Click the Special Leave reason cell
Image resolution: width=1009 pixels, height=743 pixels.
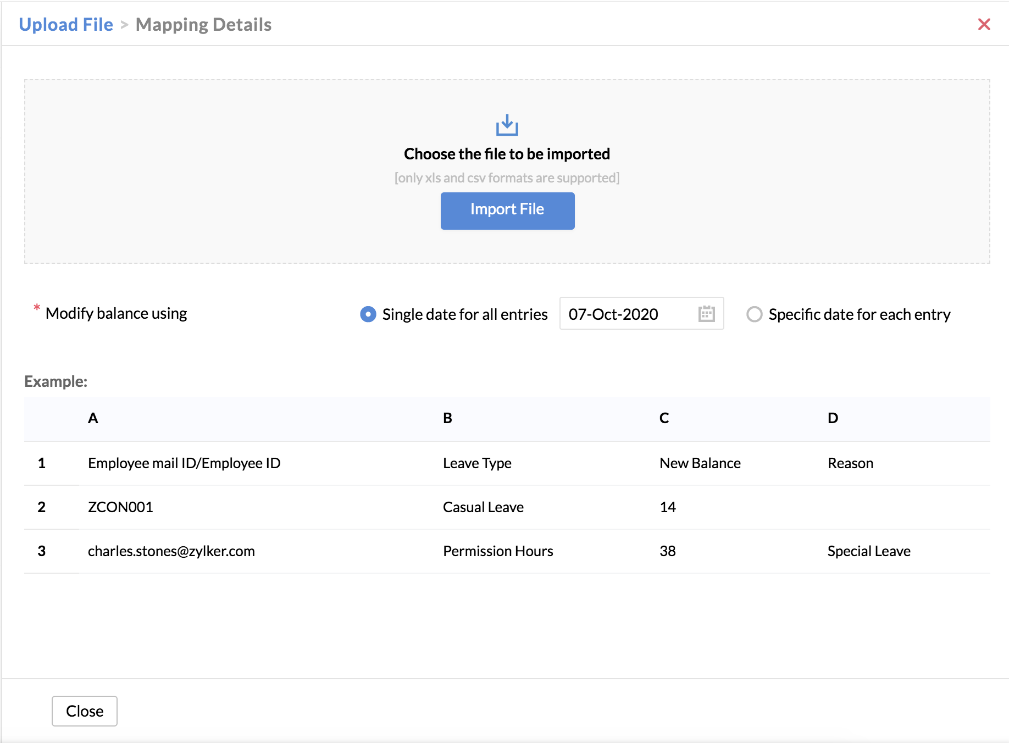(869, 551)
